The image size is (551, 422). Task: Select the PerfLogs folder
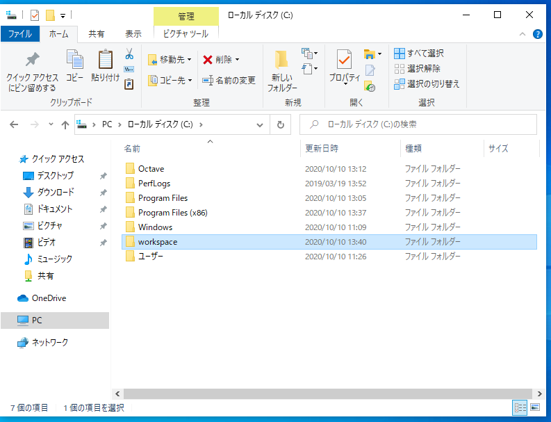point(329,184)
